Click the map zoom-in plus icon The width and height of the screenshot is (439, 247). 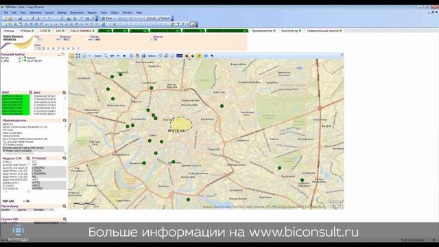point(124,56)
